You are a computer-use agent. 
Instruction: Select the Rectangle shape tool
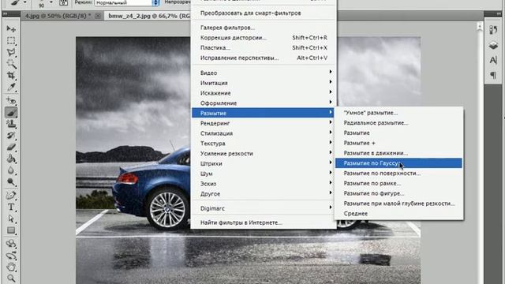point(11,230)
